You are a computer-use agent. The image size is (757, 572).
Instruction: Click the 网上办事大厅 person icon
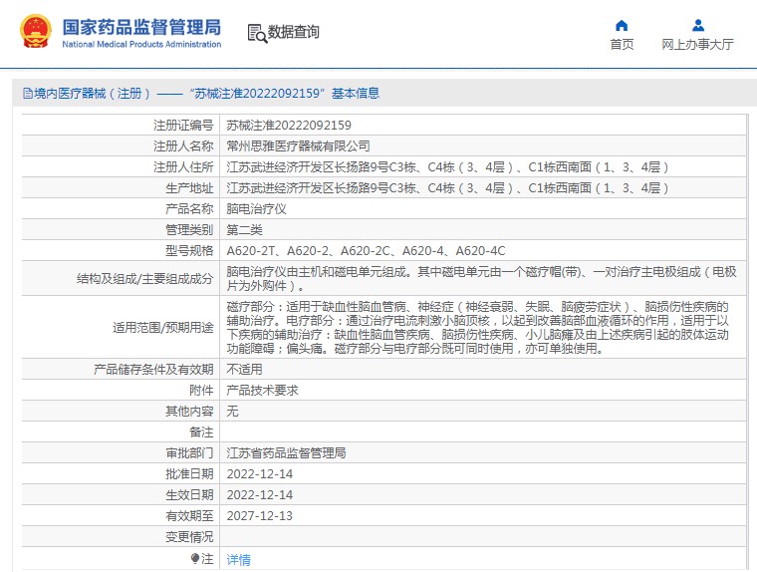pyautogui.click(x=697, y=25)
